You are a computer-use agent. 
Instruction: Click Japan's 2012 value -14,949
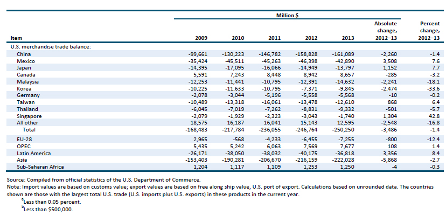[308, 68]
